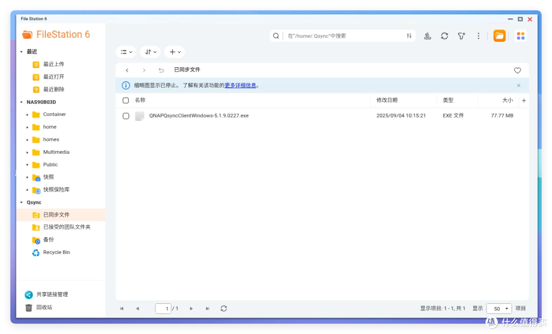This screenshot has height=334, width=552.
Task: Click breadcrumb 已同步文件 in path bar
Action: [x=187, y=70]
